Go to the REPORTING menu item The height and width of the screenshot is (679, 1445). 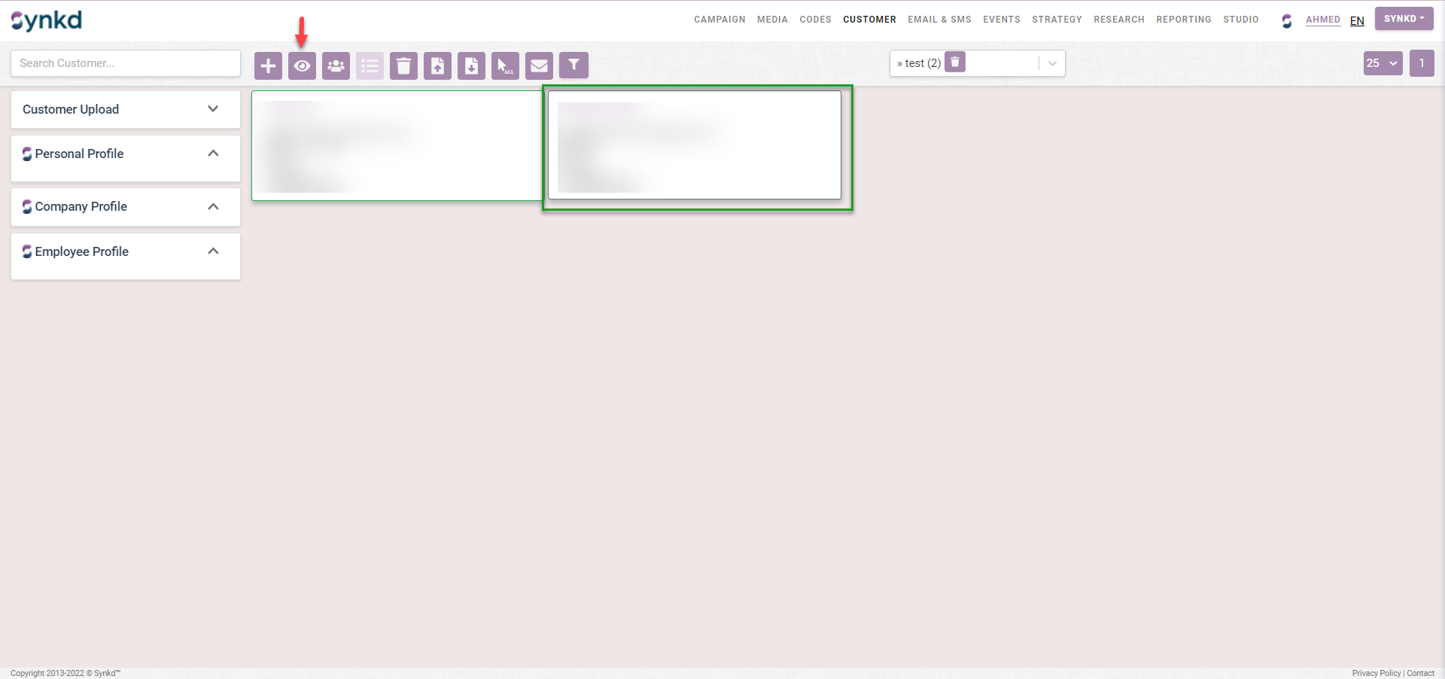coord(1183,20)
